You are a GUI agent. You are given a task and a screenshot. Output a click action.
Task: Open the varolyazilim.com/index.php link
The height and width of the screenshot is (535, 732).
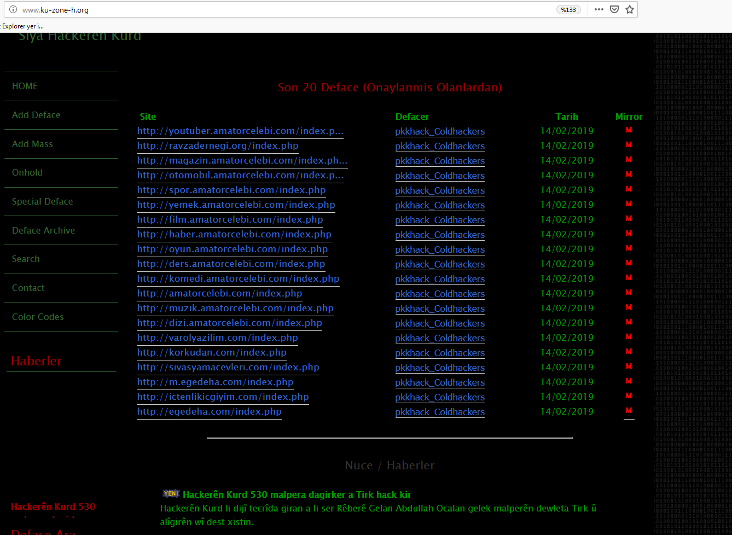(x=217, y=338)
